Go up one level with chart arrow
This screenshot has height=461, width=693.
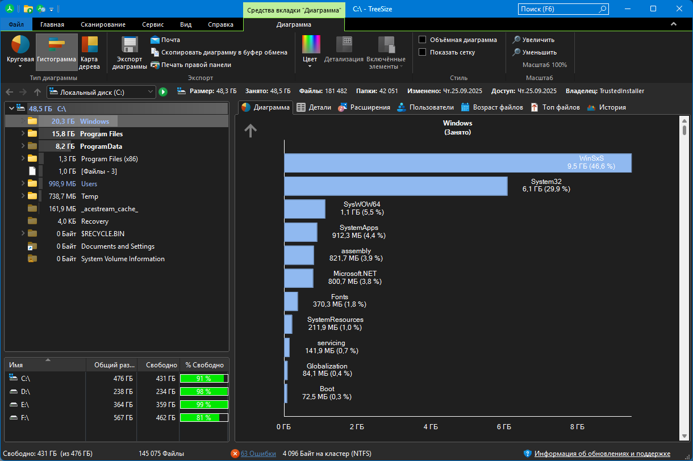[x=251, y=131]
